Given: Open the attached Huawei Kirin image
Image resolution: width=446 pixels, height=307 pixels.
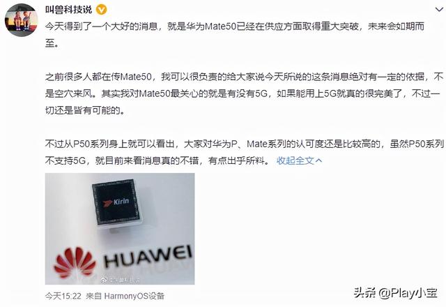Looking at the screenshot, I should 120,229.
